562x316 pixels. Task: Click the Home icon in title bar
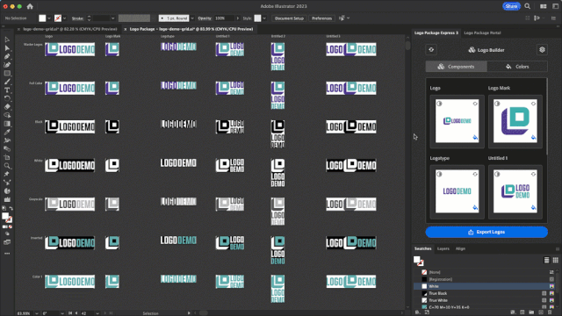pos(30,6)
